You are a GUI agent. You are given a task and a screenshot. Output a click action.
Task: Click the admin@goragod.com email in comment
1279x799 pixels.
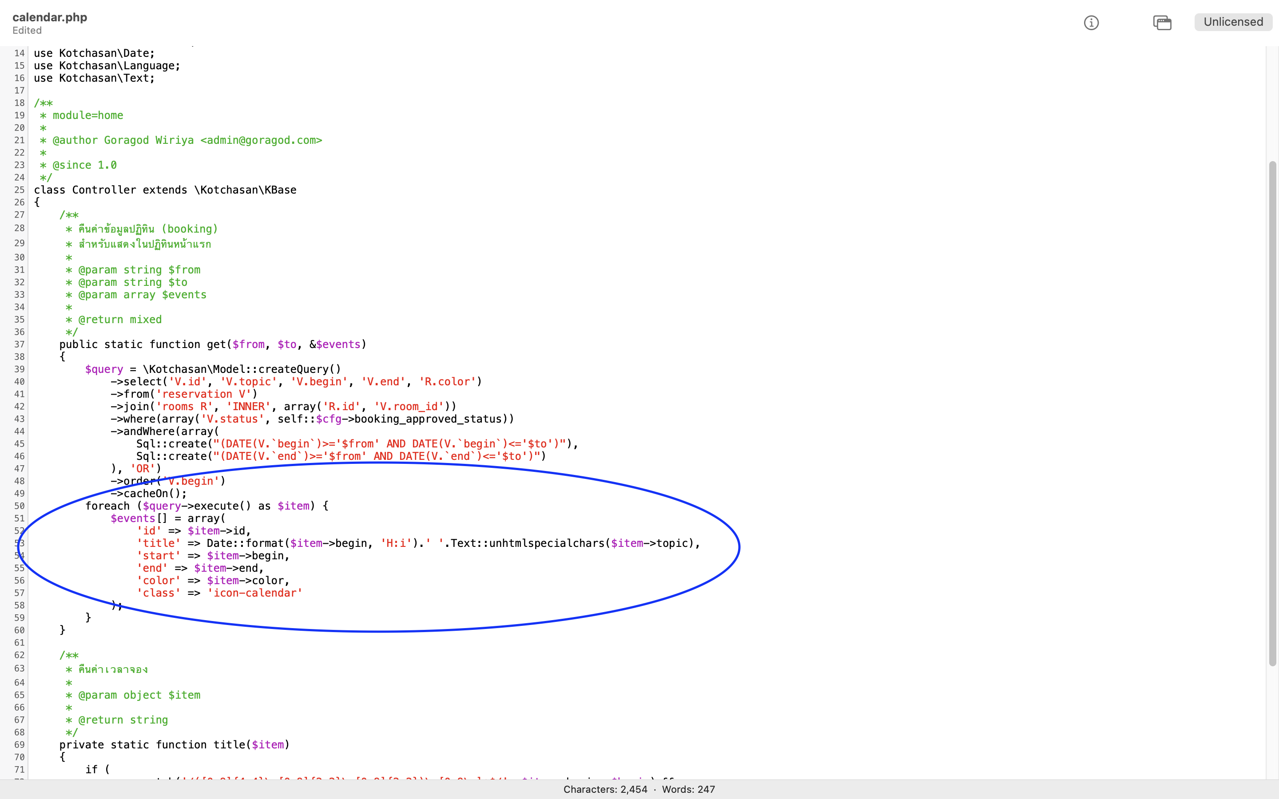pyautogui.click(x=261, y=140)
